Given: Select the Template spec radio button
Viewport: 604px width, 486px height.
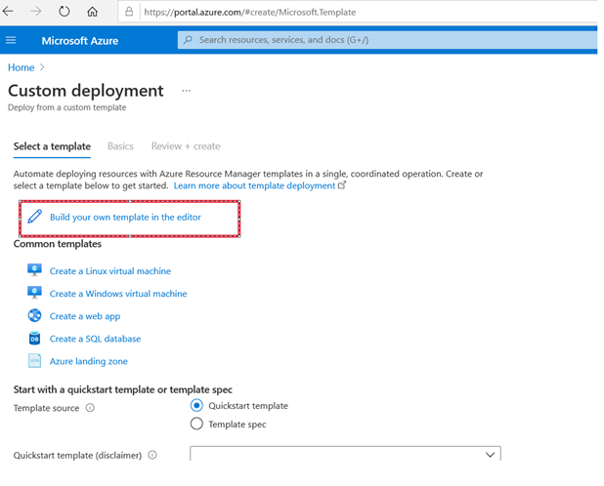Looking at the screenshot, I should coord(197,425).
